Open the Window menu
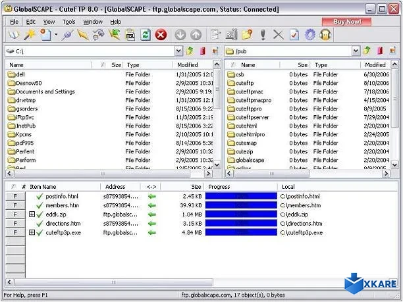The width and height of the screenshot is (403, 302). (x=93, y=22)
